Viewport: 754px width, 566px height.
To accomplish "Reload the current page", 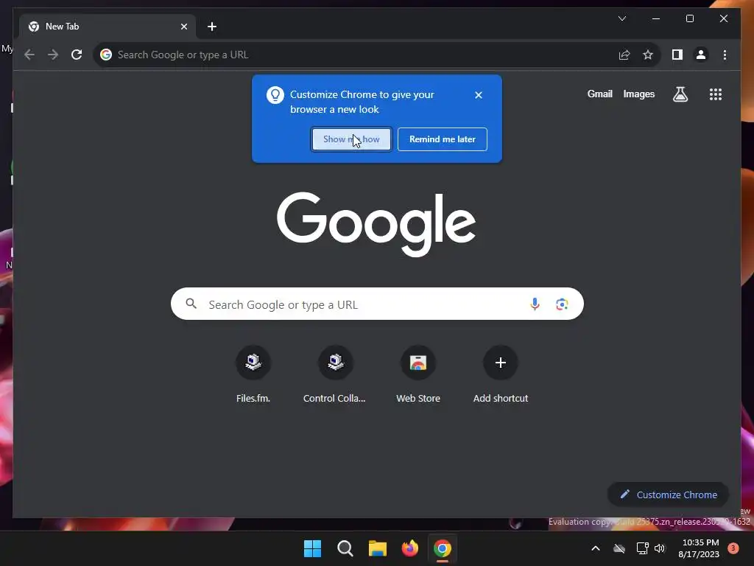I will [77, 55].
